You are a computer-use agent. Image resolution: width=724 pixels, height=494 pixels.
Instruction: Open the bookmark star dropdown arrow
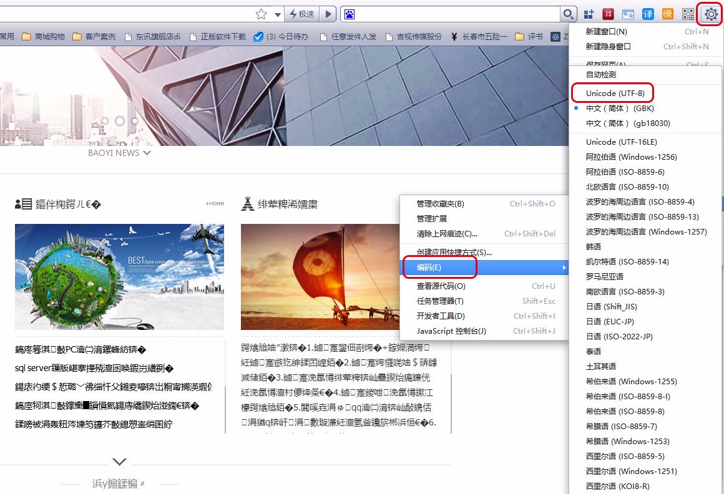pos(277,14)
